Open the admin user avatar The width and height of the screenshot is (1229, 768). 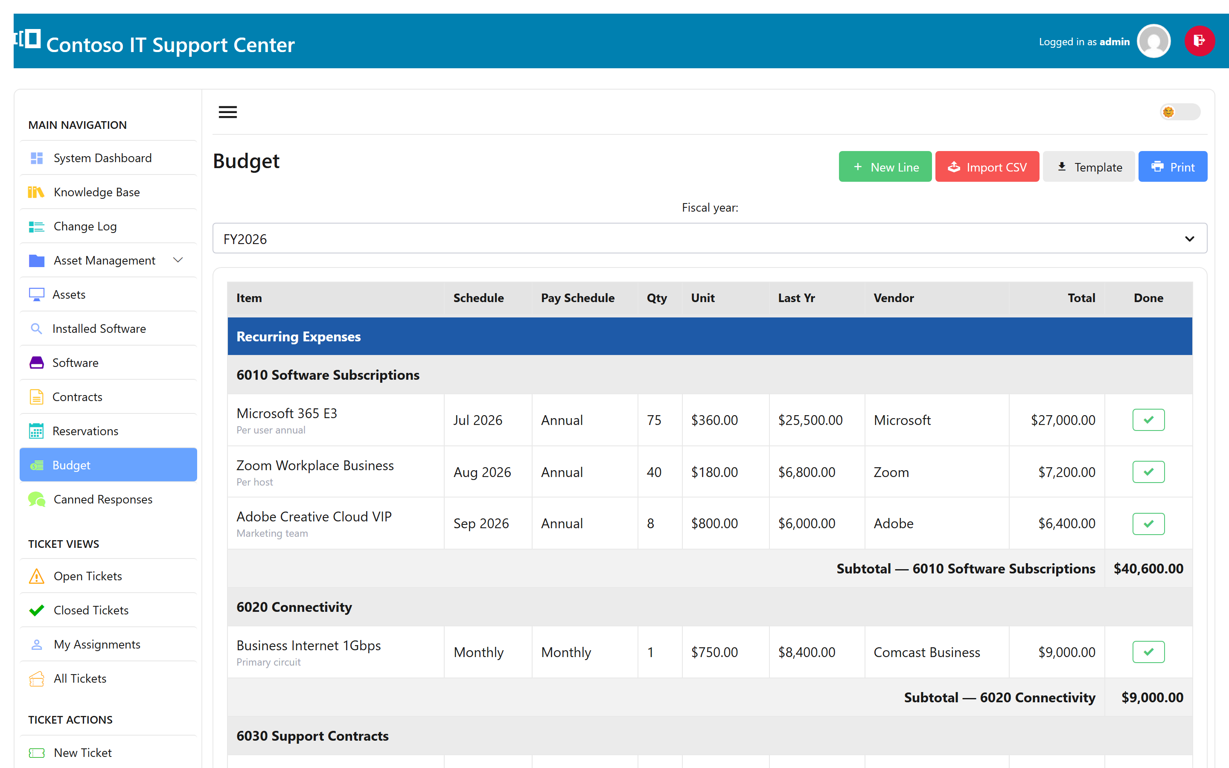pyautogui.click(x=1154, y=41)
